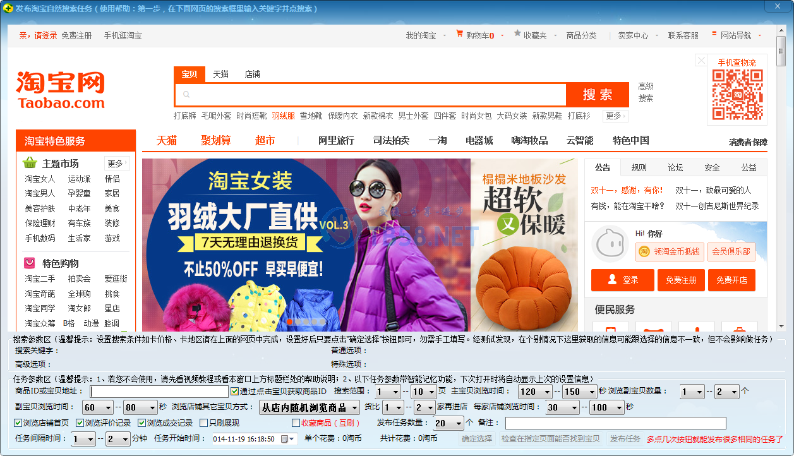
Task: Click 亲，请登录 link at top
Action: (x=38, y=35)
